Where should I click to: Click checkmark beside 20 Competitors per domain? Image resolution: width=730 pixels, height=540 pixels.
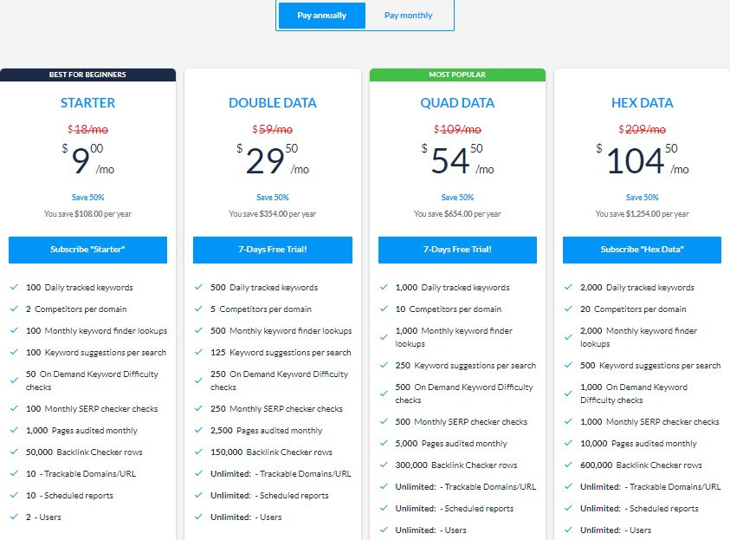568,309
